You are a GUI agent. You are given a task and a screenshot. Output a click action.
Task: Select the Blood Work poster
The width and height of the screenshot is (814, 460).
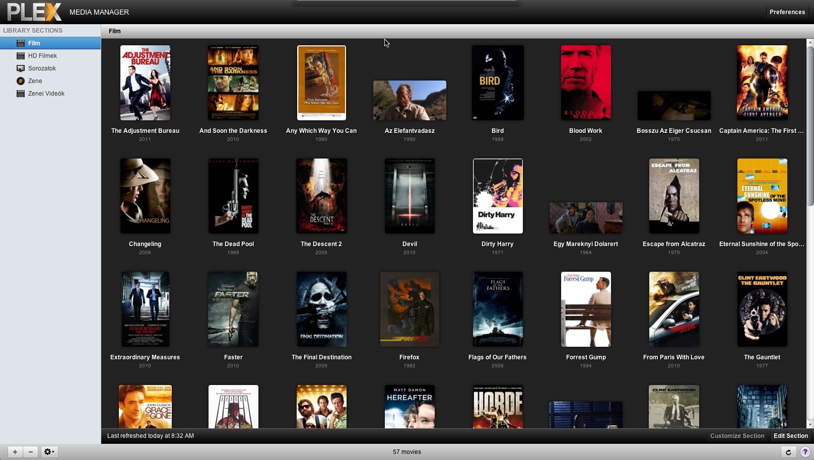coord(586,83)
